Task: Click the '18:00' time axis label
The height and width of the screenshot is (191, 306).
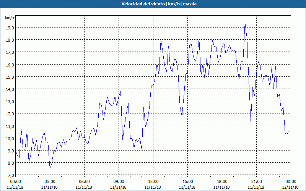Action: tap(222, 182)
